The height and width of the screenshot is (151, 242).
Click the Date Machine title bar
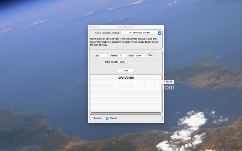[x=126, y=27]
